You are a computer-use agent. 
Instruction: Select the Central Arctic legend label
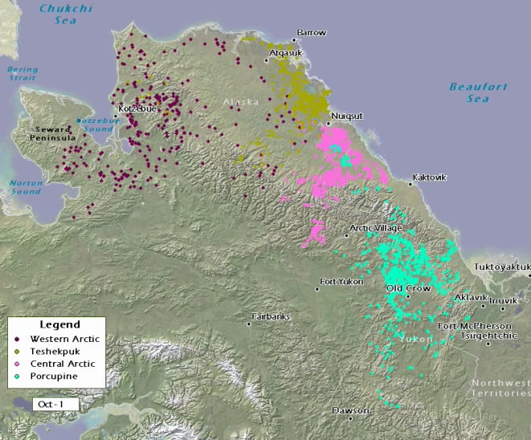coord(63,364)
